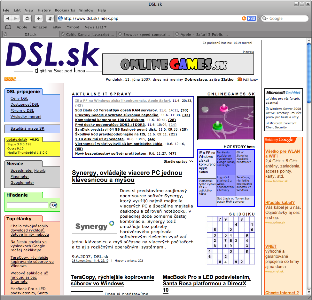Open Výsledky meraní link

point(26,117)
